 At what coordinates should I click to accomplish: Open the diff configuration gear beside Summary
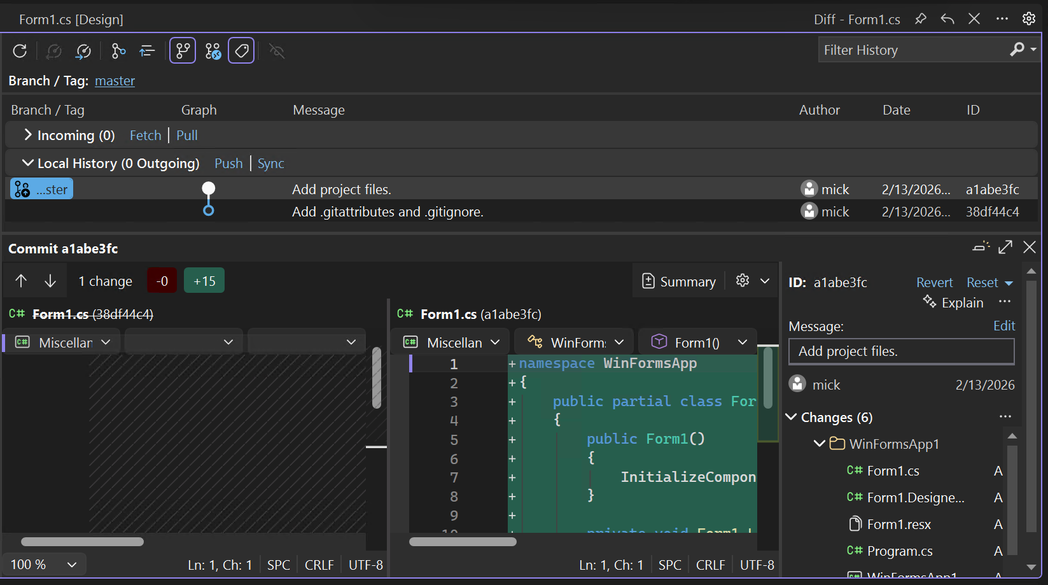741,281
